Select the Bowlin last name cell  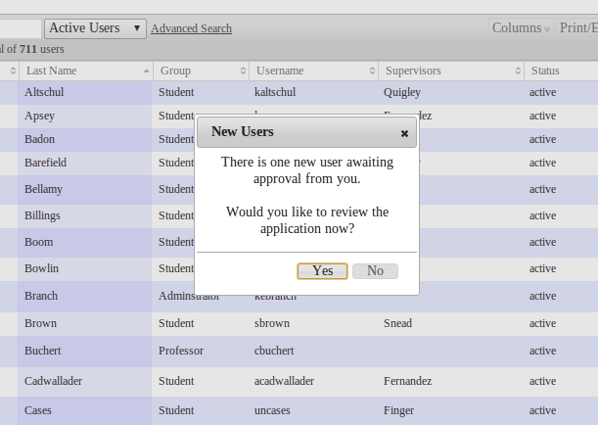pos(85,268)
